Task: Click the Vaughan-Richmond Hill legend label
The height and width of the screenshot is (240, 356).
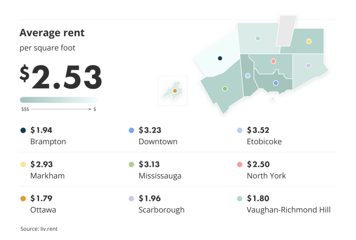Action: point(289,210)
